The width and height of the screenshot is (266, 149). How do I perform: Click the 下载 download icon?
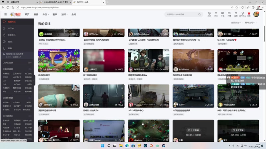[x=222, y=14]
